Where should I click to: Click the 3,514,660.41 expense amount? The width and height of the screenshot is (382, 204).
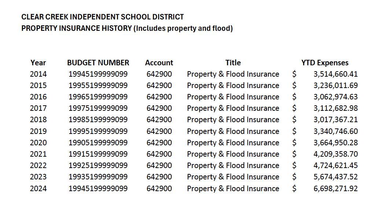point(335,74)
